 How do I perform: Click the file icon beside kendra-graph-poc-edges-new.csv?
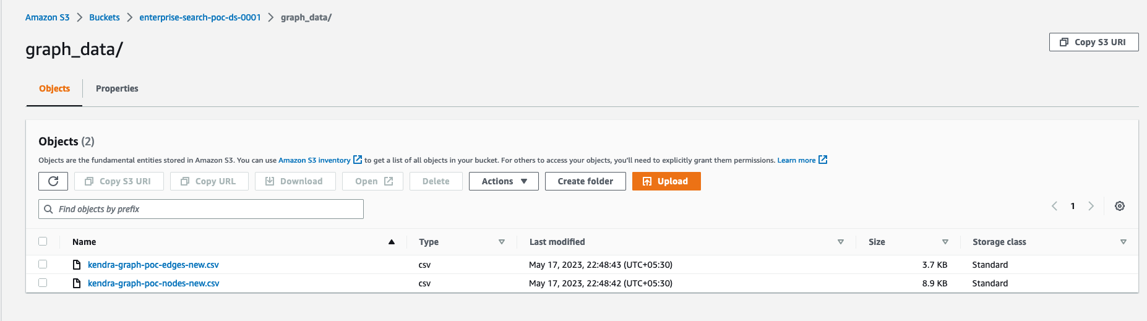pos(77,265)
